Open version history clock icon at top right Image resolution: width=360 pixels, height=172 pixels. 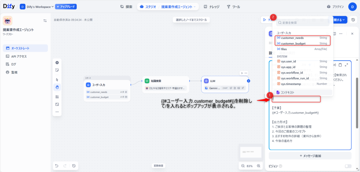[353, 20]
